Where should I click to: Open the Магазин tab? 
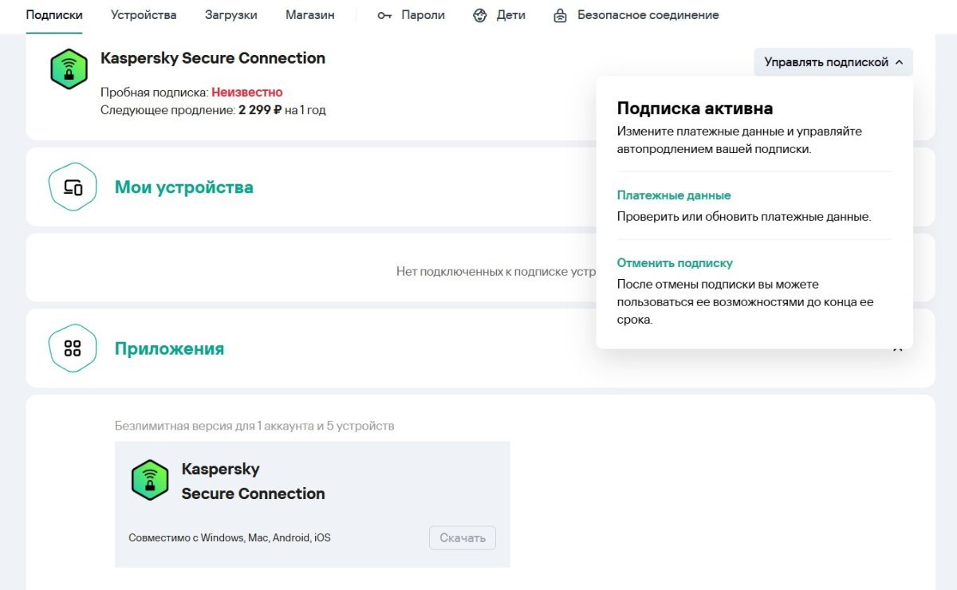(x=309, y=15)
